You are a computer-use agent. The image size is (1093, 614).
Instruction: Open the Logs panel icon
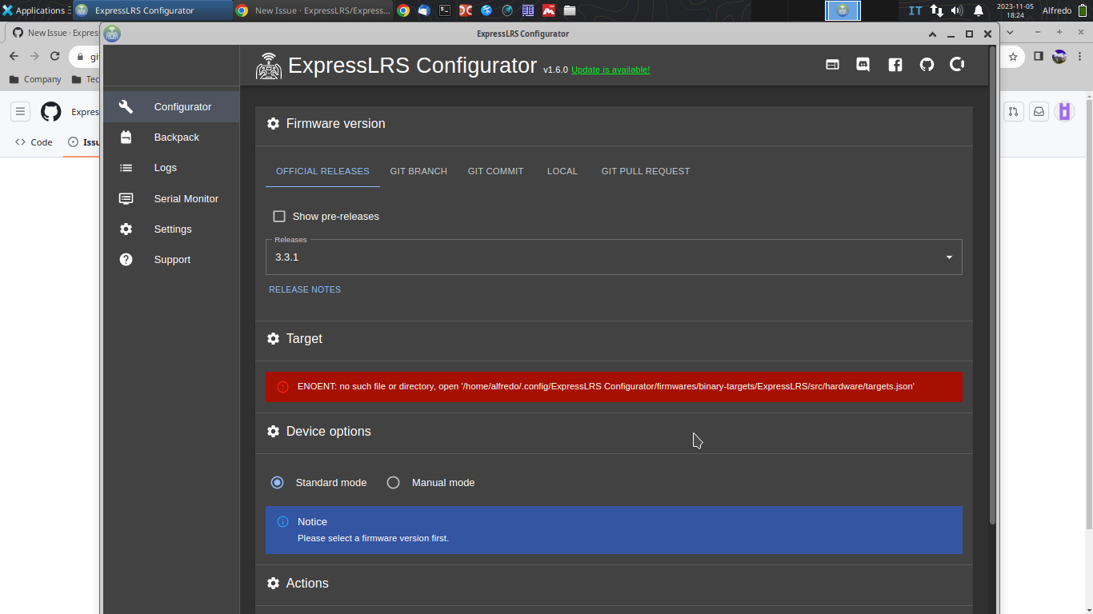click(x=126, y=167)
